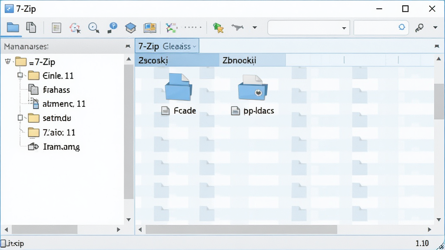Click the open book toolbar icon

tap(150, 28)
